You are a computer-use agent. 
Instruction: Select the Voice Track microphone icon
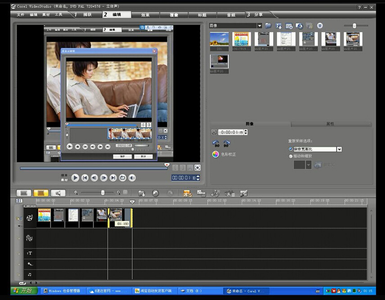point(30,264)
